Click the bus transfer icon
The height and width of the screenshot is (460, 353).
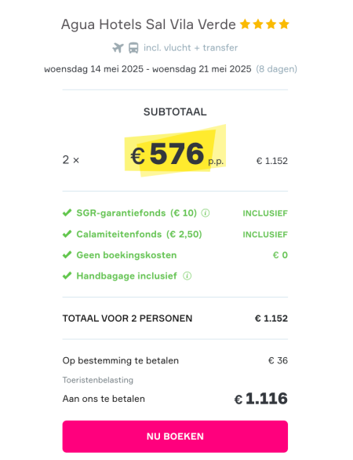133,48
